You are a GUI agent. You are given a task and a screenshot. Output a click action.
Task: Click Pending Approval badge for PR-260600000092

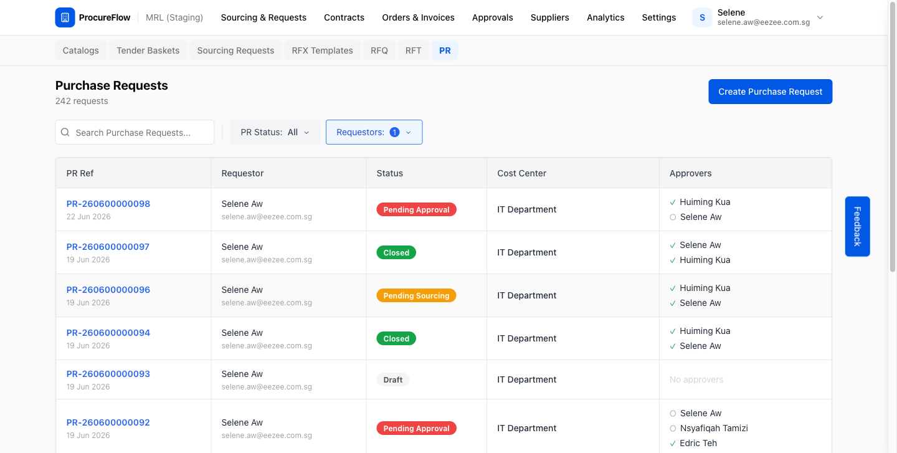tap(417, 428)
